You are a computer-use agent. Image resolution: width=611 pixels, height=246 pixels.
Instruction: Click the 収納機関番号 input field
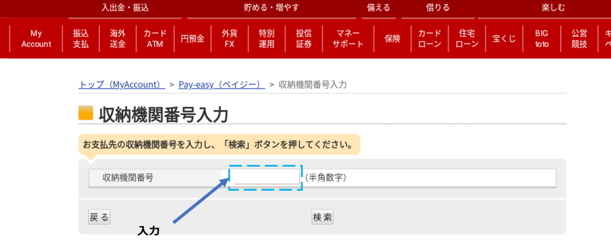point(266,177)
